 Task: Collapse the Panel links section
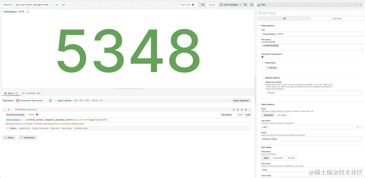tap(263, 63)
